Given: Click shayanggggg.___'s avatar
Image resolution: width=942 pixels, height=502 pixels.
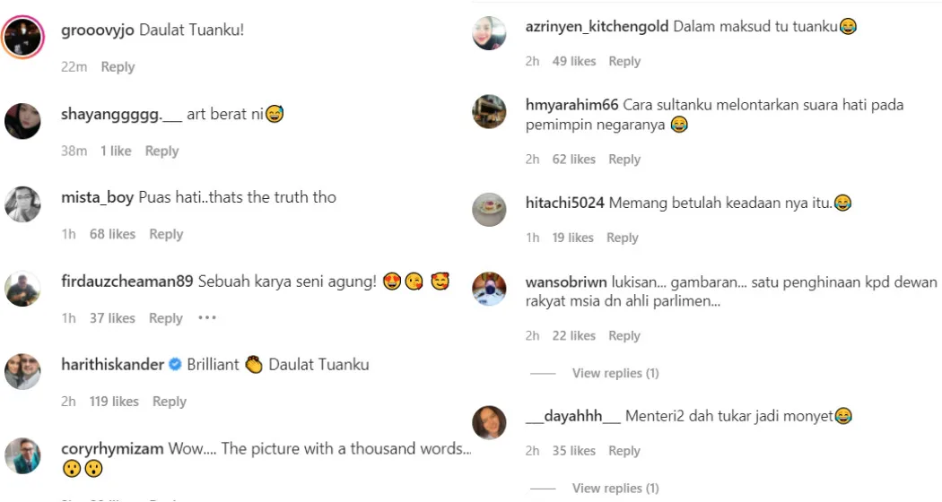Looking at the screenshot, I should point(22,121).
